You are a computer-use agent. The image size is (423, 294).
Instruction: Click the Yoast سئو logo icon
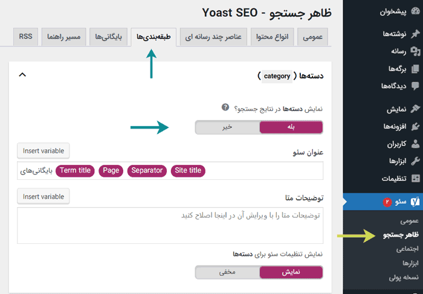click(415, 202)
